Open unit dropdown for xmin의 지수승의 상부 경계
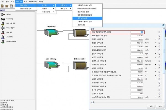Image resolution: width=166 pixels, height=110 pixels. [155, 97]
